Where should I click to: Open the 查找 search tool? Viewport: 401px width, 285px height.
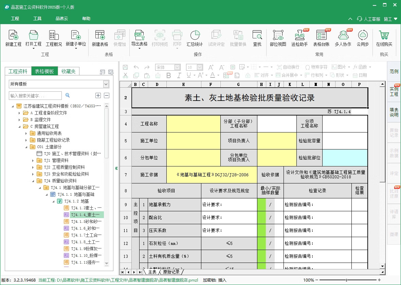(x=257, y=35)
